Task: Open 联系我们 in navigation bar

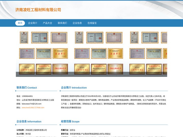Action: coord(62,23)
